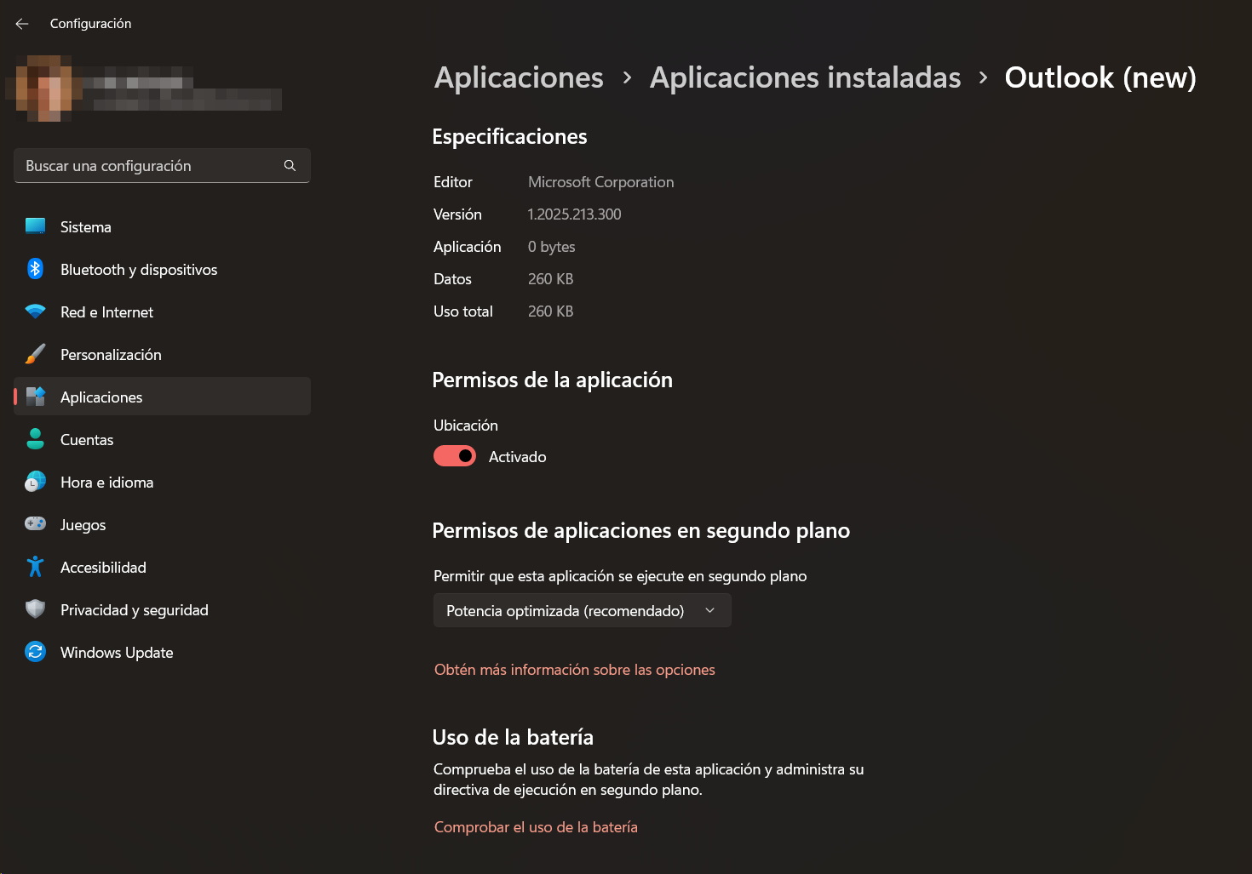The height and width of the screenshot is (874, 1252).
Task: Click 'Comprobar el uso de la batería' link
Action: 536,827
